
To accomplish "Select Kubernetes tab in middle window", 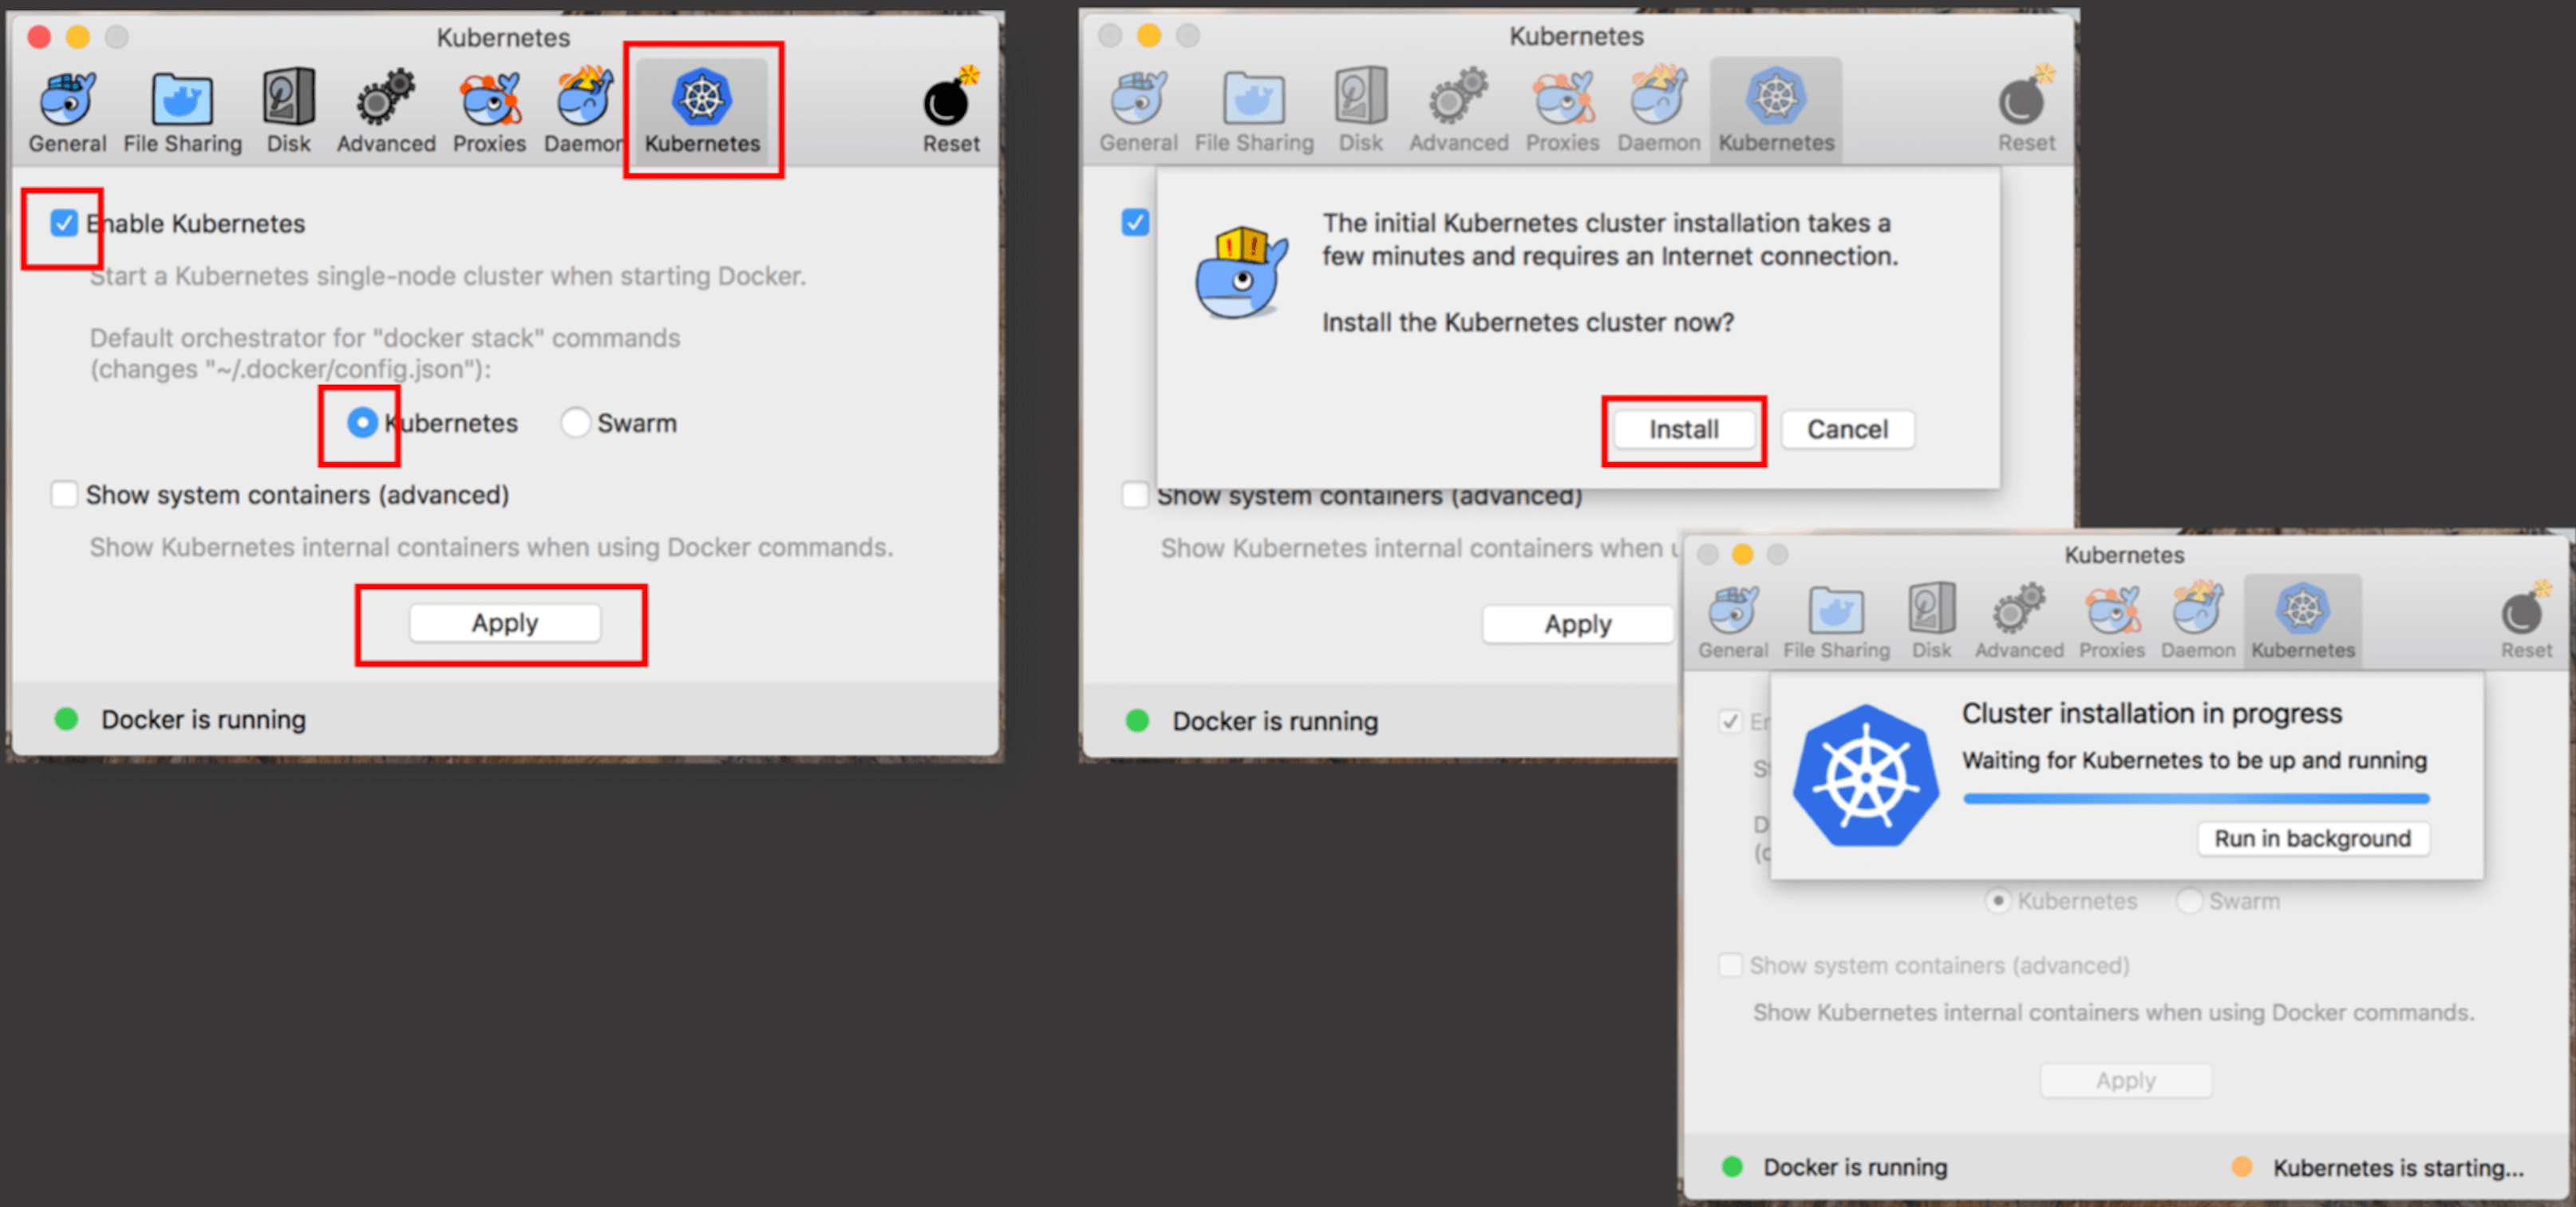I will pyautogui.click(x=1776, y=111).
